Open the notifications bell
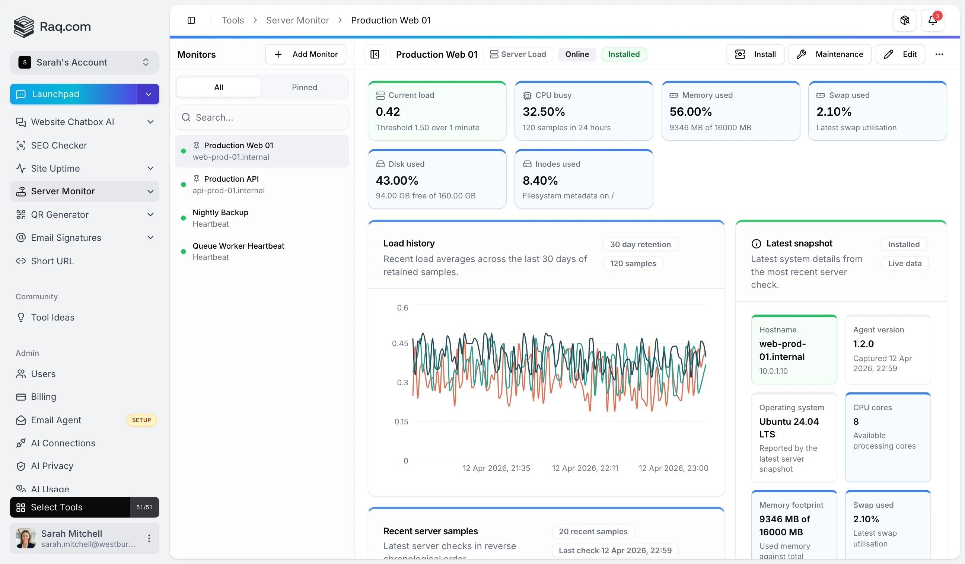 point(933,20)
